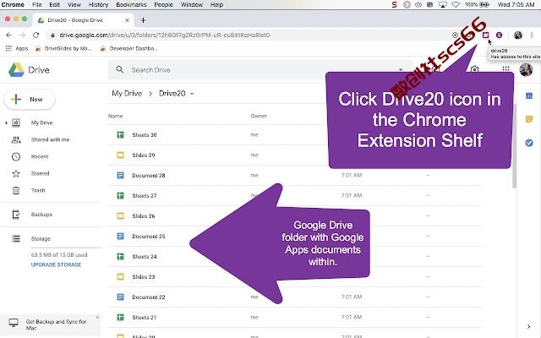The height and width of the screenshot is (338, 541).
Task: Click the AirPlay display icon in menu bar
Action: [x=443, y=5]
